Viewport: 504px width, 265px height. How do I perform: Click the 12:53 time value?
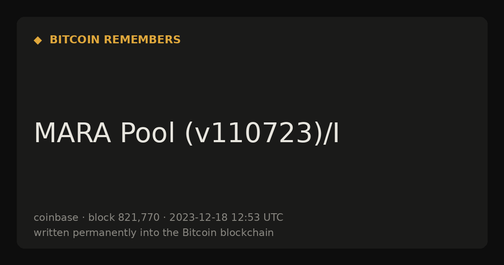[x=245, y=217]
